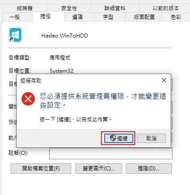Click the UAC shield icon on 繼續
This screenshot has width=190, height=195.
[x=113, y=138]
